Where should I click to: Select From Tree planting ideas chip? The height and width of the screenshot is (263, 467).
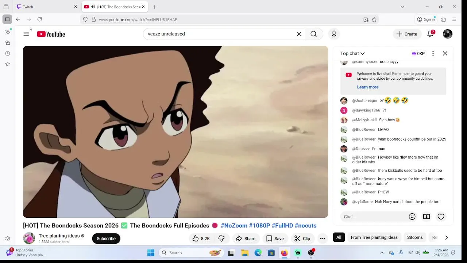pos(374,237)
